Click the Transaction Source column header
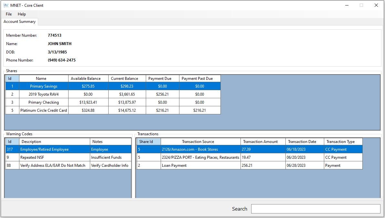385x218 pixels. click(x=201, y=141)
